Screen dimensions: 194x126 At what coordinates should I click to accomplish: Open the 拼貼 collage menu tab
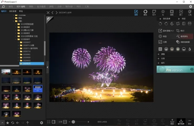51,7
